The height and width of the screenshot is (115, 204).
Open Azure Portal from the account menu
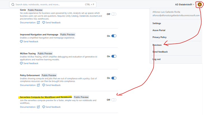tap(159, 30)
